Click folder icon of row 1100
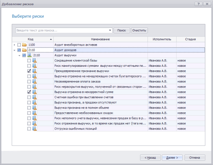The image size is (213, 165). tap(24, 45)
